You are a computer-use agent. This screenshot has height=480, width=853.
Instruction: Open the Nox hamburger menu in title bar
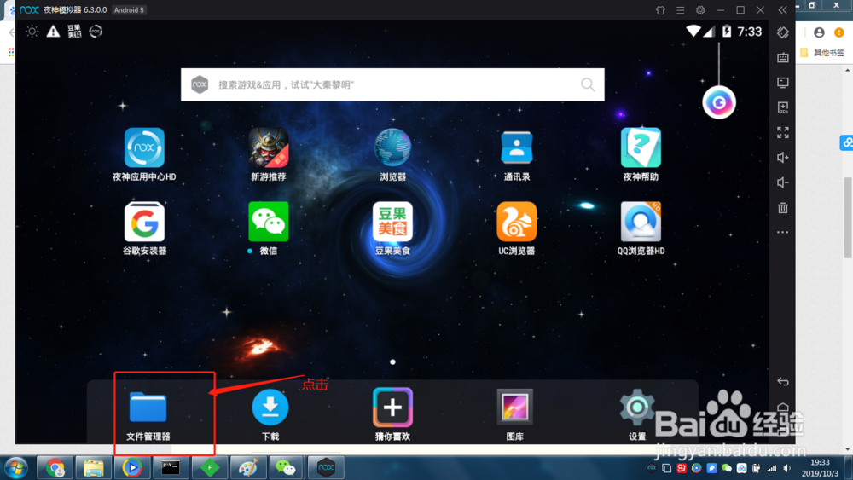coord(681,9)
